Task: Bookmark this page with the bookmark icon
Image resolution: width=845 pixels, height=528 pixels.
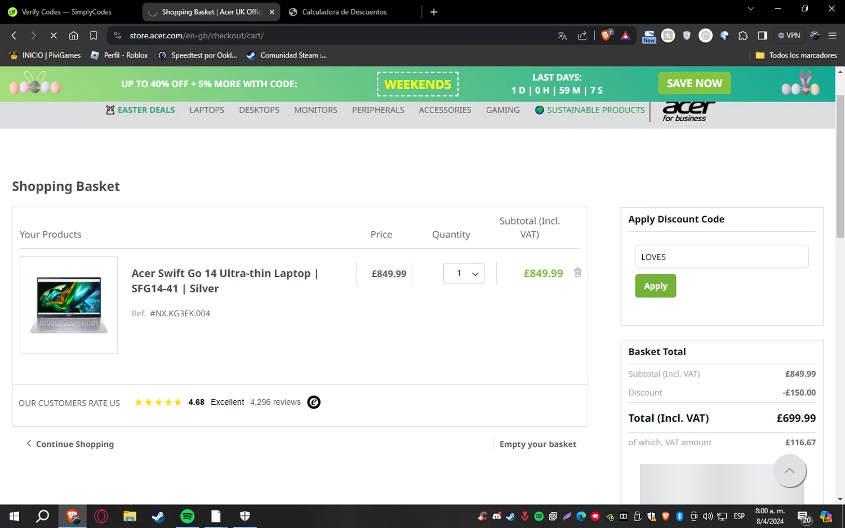Action: click(x=94, y=35)
